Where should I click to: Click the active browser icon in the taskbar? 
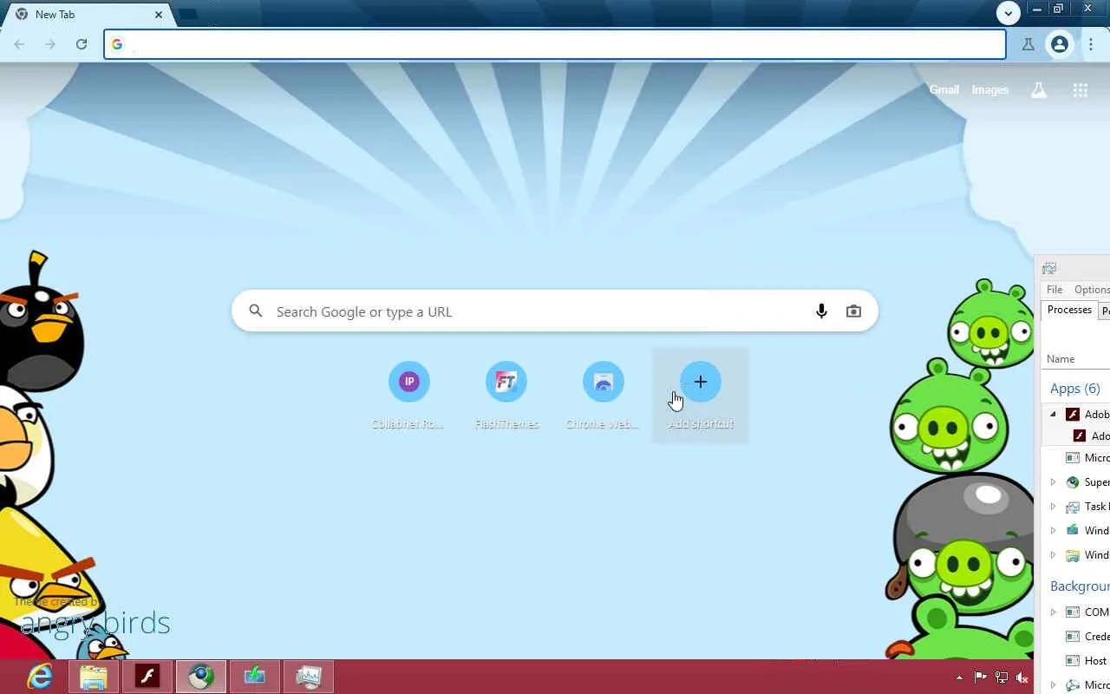200,676
